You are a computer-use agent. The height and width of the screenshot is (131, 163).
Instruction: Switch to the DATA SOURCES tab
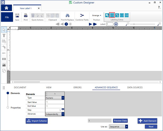(135, 88)
